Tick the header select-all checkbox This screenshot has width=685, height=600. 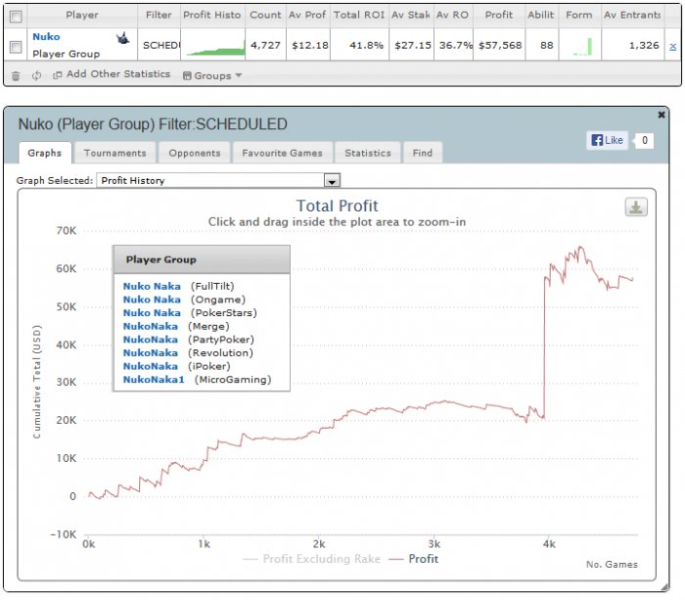click(16, 17)
